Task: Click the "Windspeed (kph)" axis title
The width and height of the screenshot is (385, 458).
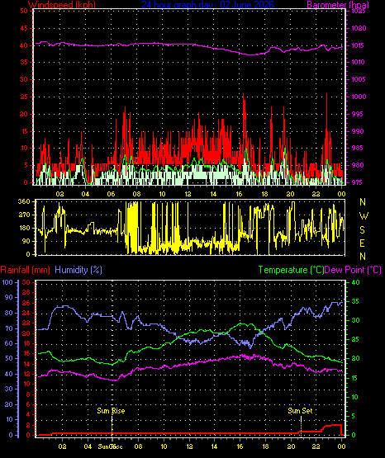Action: 62,5
